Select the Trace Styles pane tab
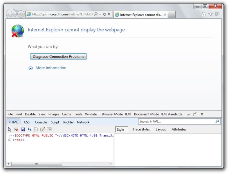This screenshot has height=174, width=229. point(141,129)
